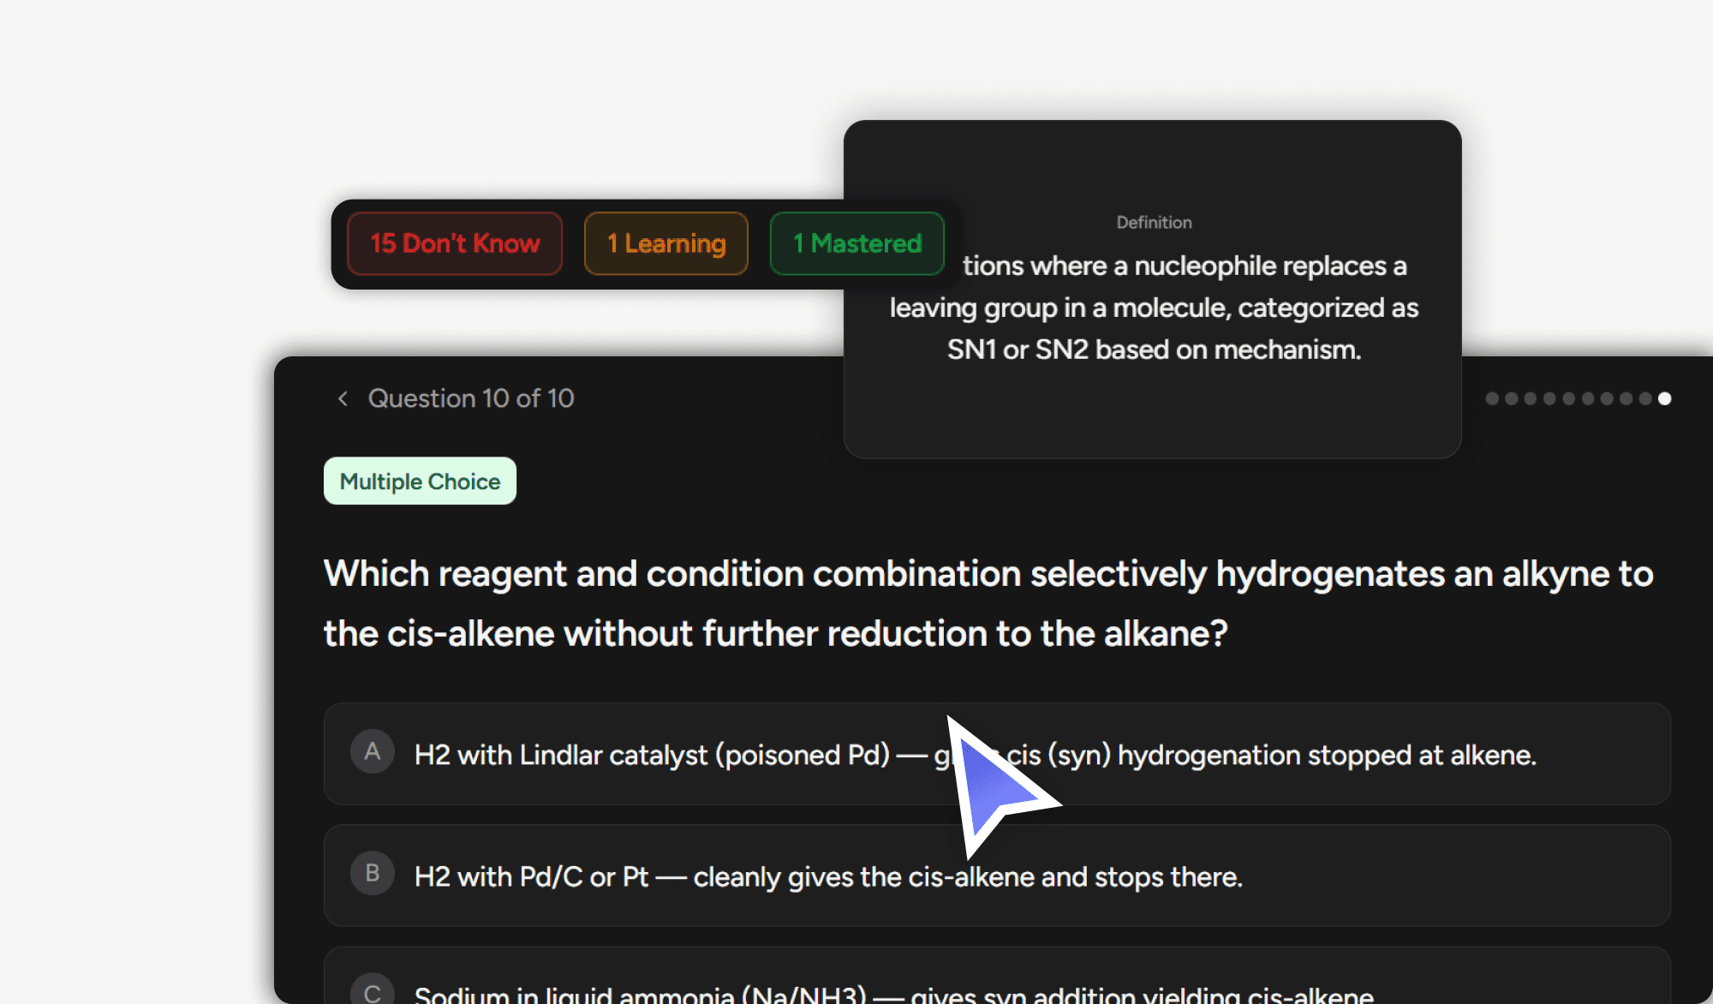
Task: Click the Multiple Choice question type tag
Action: (420, 481)
